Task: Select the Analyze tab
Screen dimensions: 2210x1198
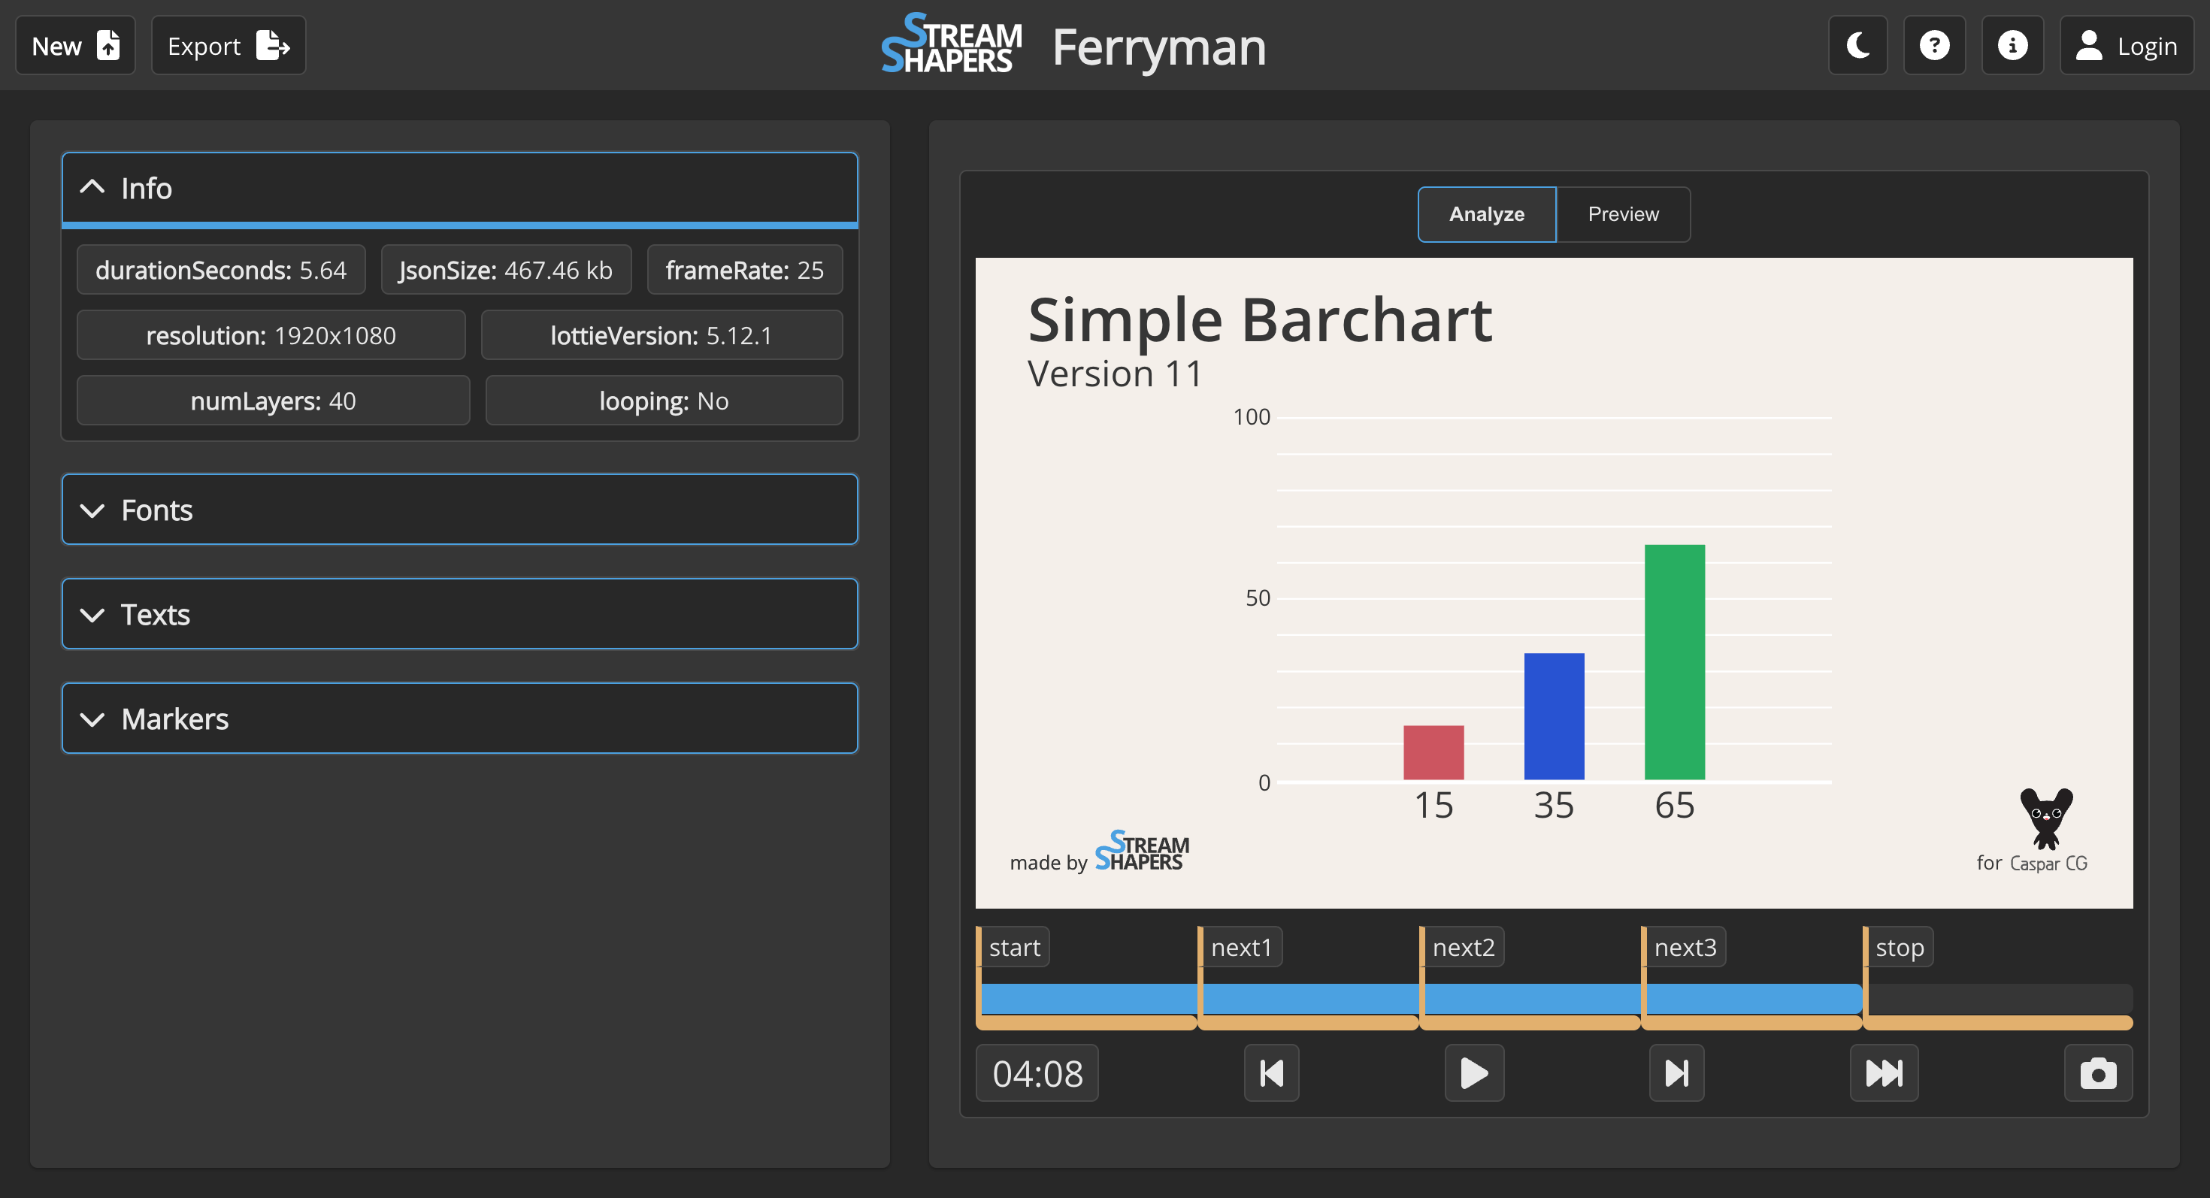Action: click(x=1486, y=214)
